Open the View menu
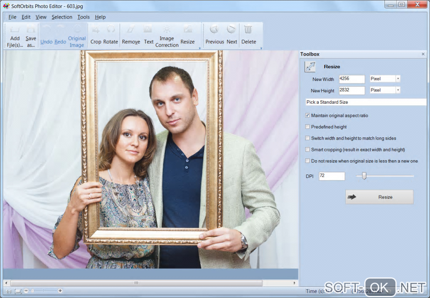Screen dimensions: 430x298 point(41,17)
